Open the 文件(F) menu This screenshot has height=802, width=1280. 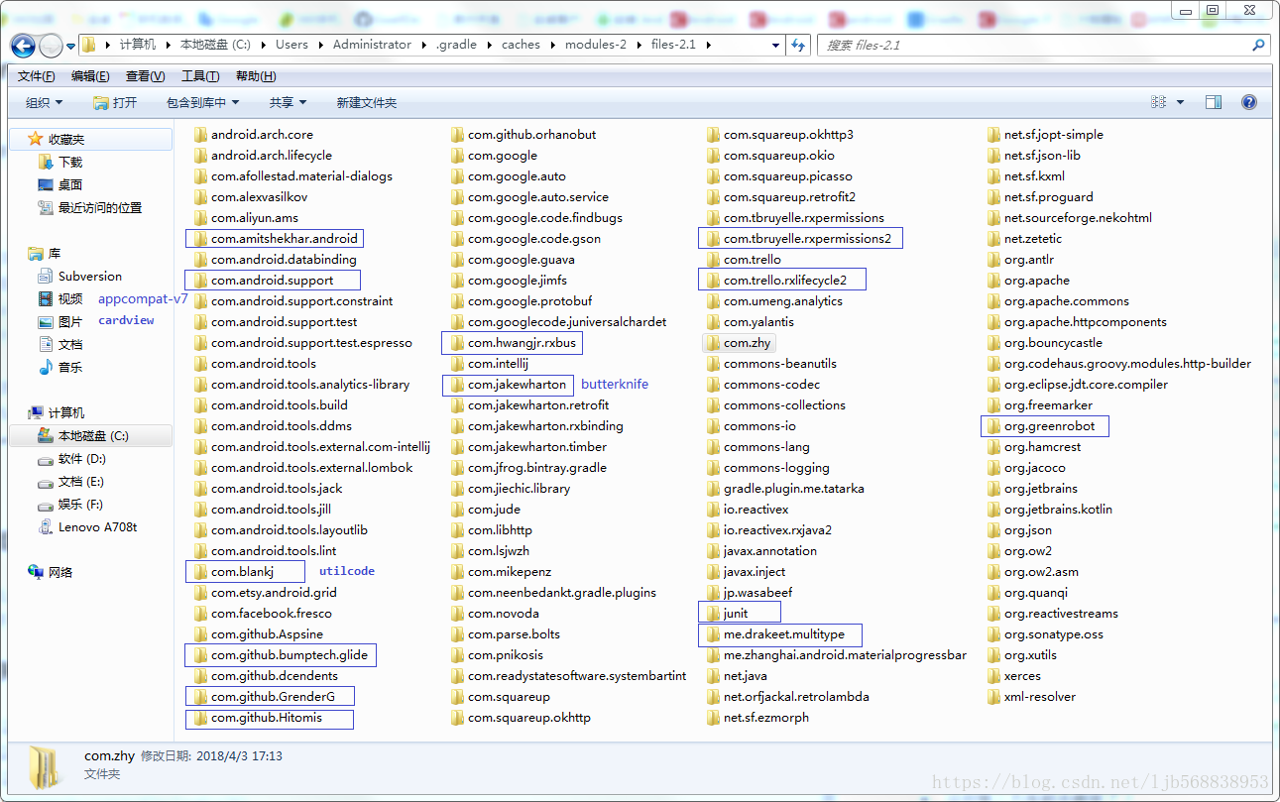click(x=37, y=76)
